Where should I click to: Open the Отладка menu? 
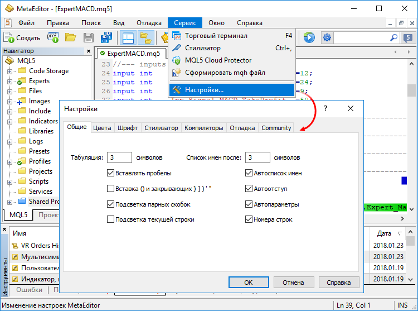(x=149, y=23)
